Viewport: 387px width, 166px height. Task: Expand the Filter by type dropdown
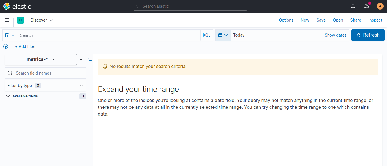tap(45, 86)
